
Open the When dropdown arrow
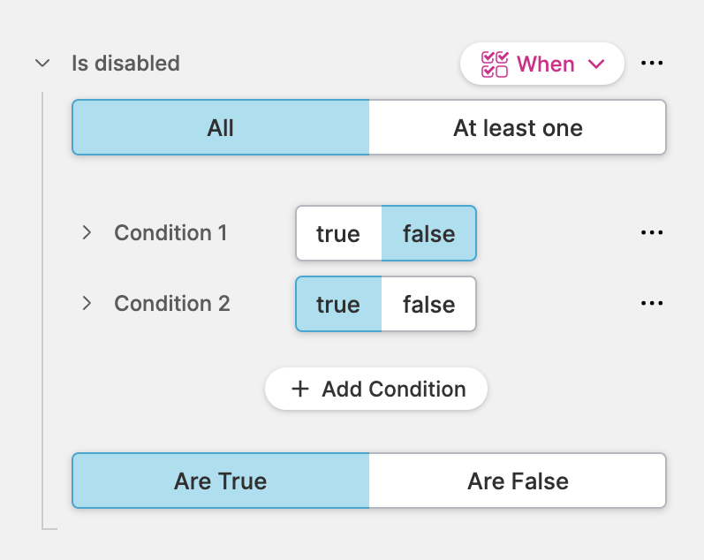coord(596,64)
